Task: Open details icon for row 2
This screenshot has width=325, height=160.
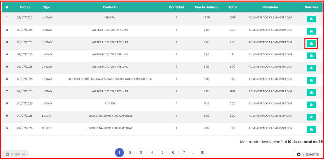Action: click(311, 31)
